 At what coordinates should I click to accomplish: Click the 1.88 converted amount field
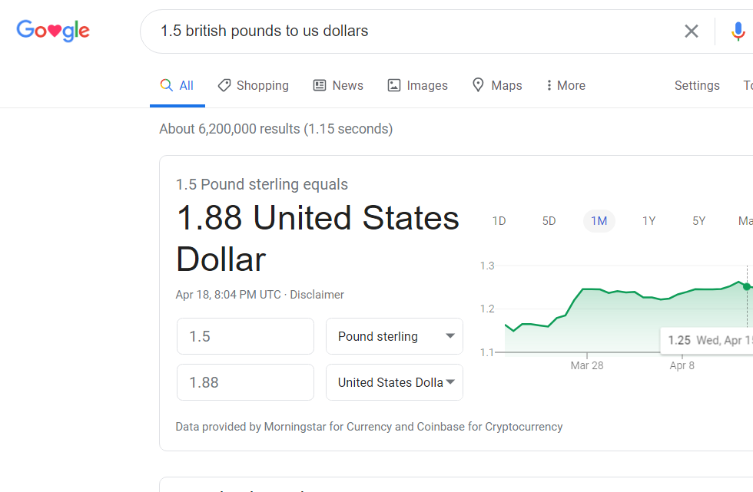click(245, 382)
